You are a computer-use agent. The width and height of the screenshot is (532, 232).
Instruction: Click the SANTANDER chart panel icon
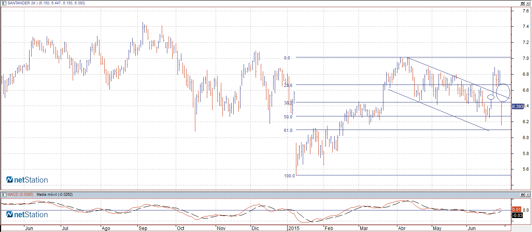pyautogui.click(x=4, y=3)
